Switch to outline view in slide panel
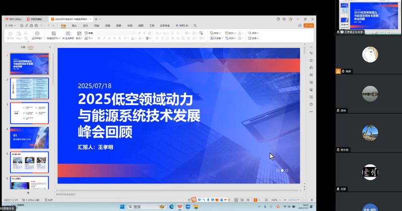 (x=23, y=48)
